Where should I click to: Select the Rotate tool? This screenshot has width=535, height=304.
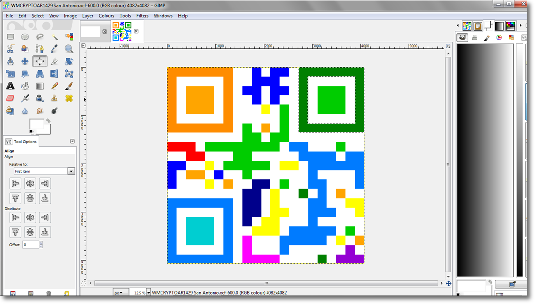click(x=69, y=61)
